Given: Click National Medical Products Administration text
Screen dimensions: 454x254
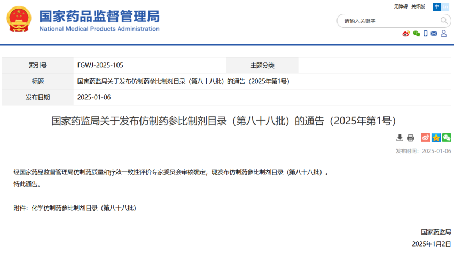Looking at the screenshot, I should 99,29.
